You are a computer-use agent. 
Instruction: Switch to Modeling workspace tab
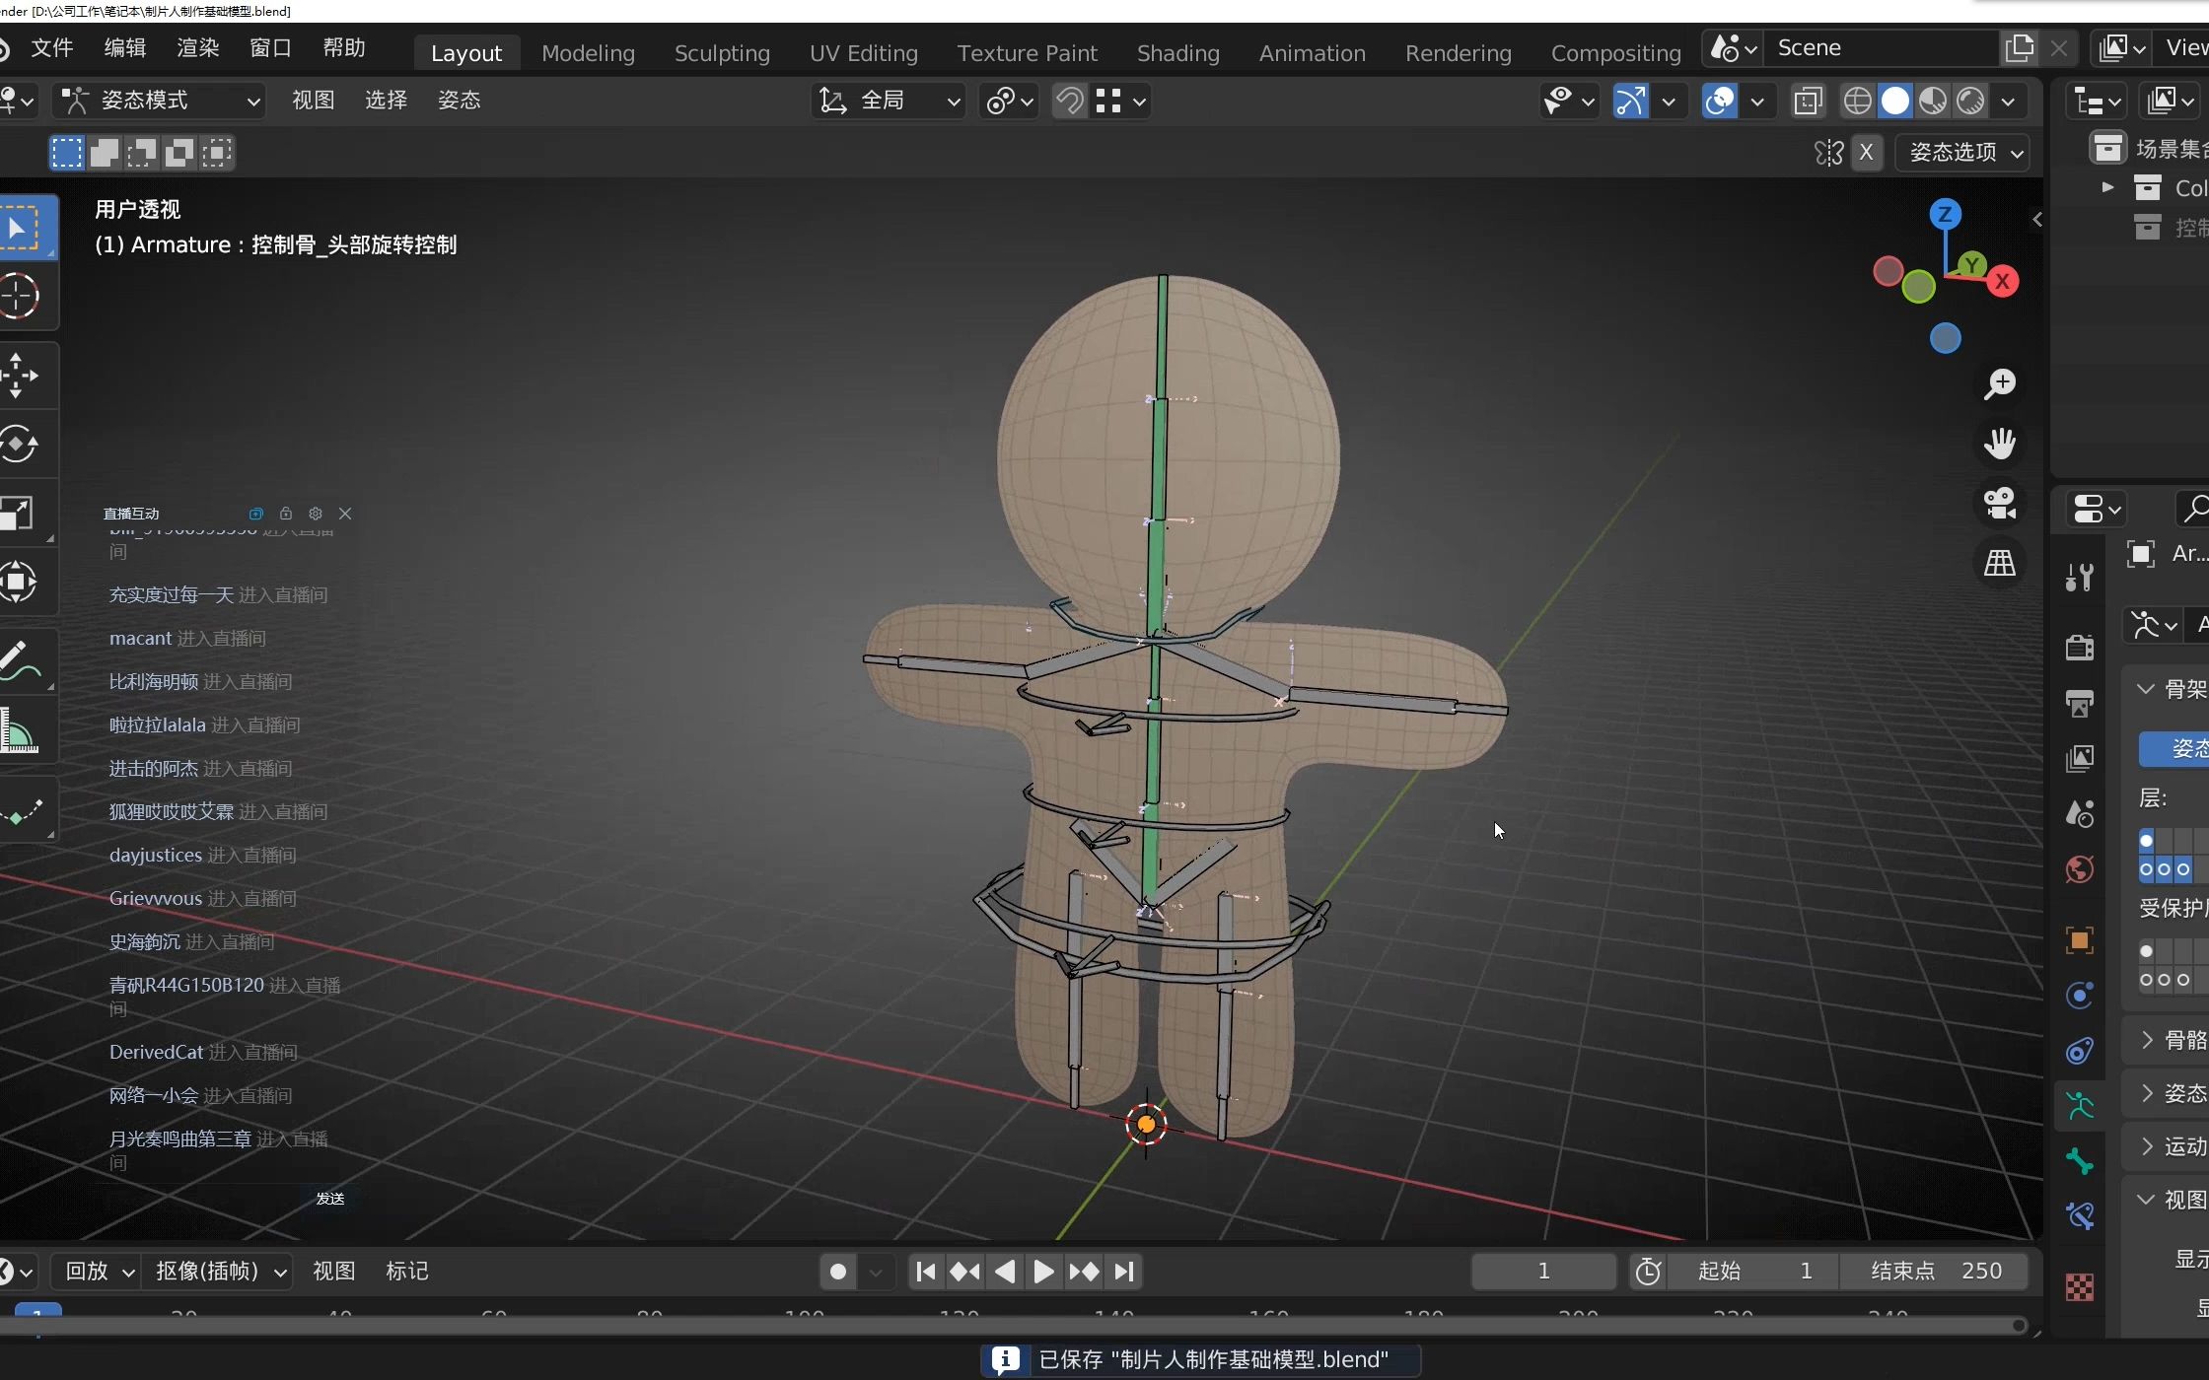589,51
